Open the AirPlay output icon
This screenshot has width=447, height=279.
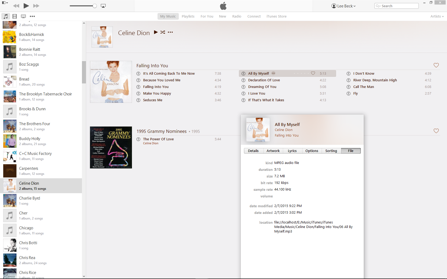pyautogui.click(x=103, y=6)
